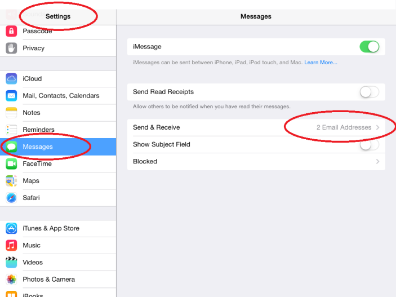
Task: Open 2 Email Addresses detail
Action: coord(344,128)
